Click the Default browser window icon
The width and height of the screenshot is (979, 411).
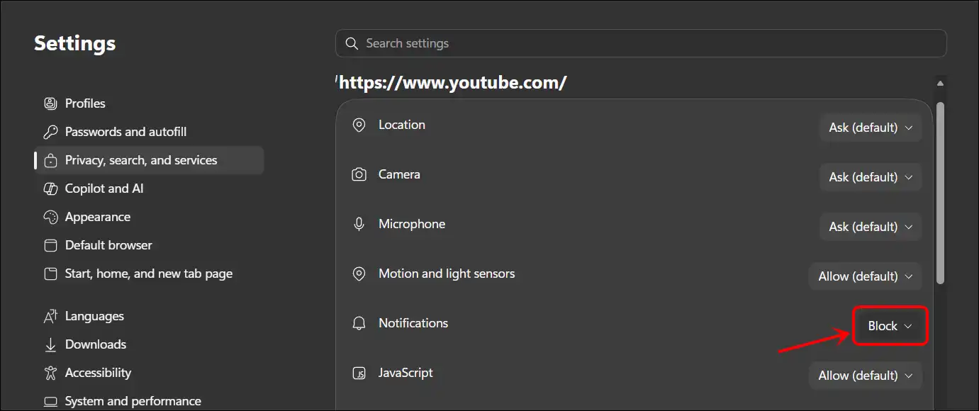coord(50,245)
